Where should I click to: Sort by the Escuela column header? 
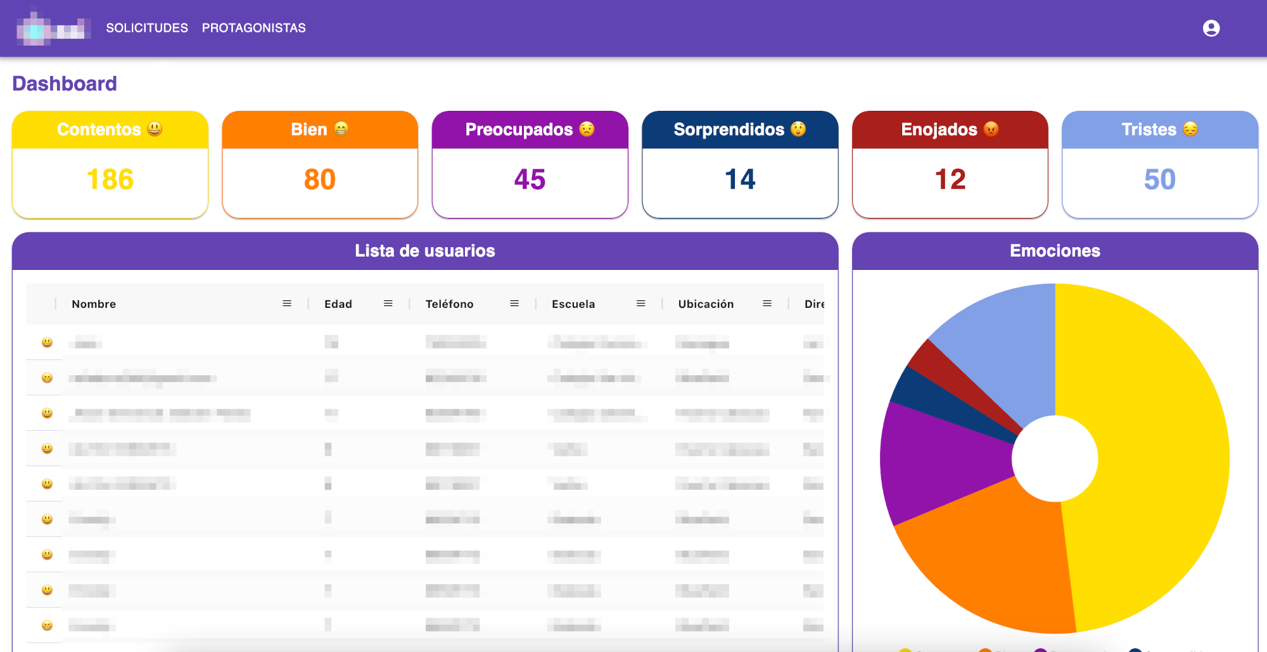coord(573,304)
